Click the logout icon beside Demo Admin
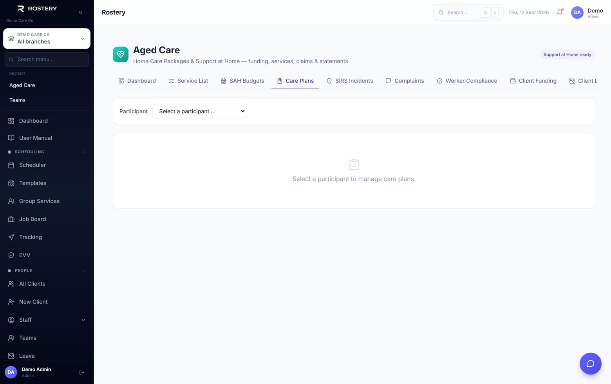This screenshot has width=611, height=384. point(82,372)
